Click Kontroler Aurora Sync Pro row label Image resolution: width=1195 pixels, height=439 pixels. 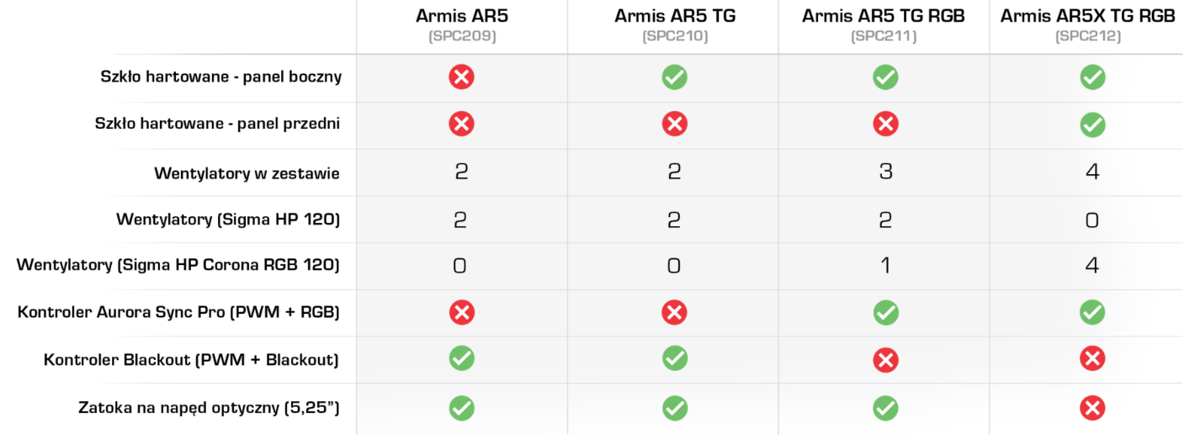pyautogui.click(x=178, y=313)
